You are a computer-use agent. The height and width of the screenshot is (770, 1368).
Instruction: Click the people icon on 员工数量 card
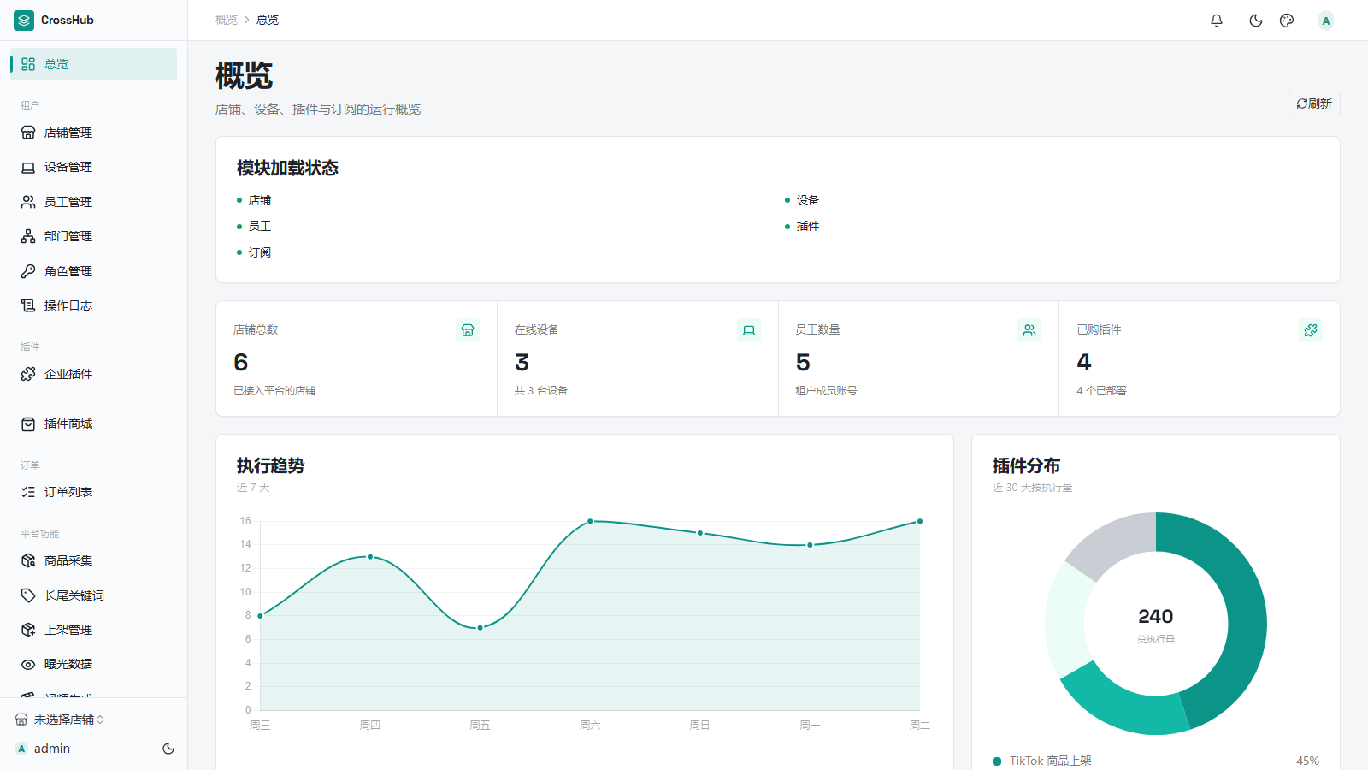tap(1029, 330)
